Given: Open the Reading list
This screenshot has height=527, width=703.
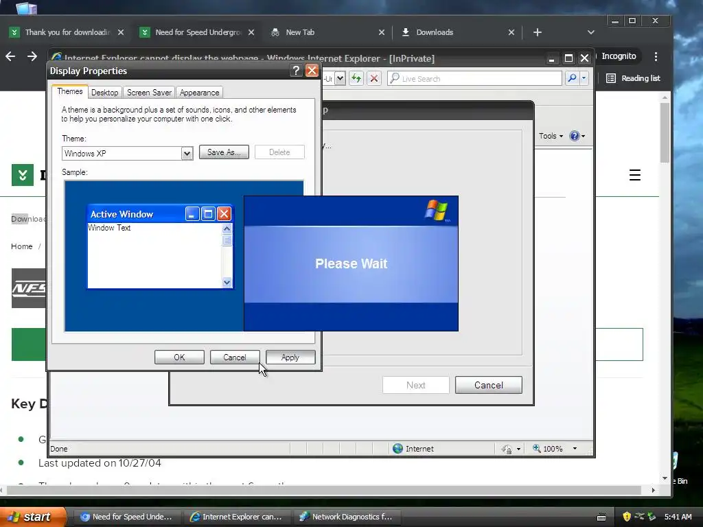Looking at the screenshot, I should (634, 78).
